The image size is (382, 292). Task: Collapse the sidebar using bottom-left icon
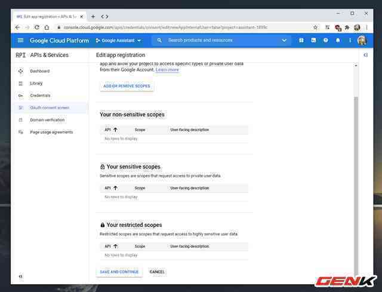[21, 276]
